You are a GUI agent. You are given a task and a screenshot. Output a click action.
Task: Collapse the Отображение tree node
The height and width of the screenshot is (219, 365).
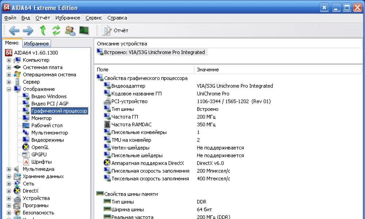tap(9, 89)
